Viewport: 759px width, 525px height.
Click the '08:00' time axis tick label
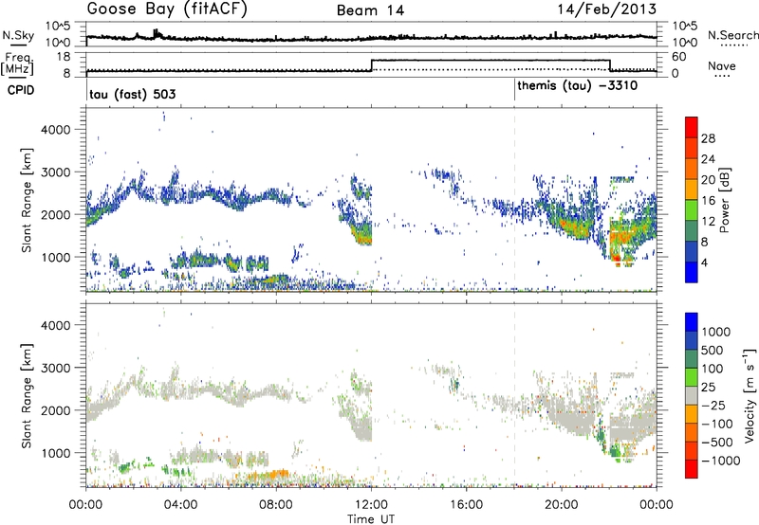point(276,505)
